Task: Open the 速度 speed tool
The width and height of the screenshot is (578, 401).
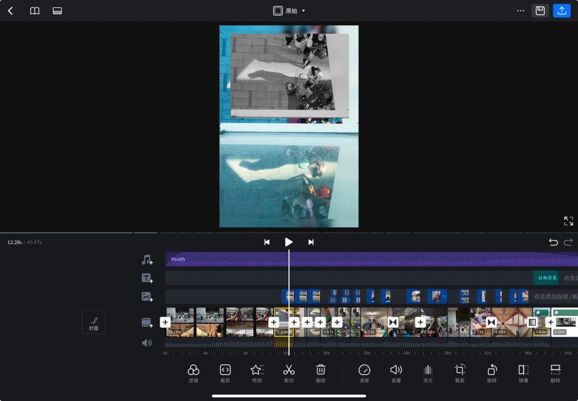Action: pos(364,373)
